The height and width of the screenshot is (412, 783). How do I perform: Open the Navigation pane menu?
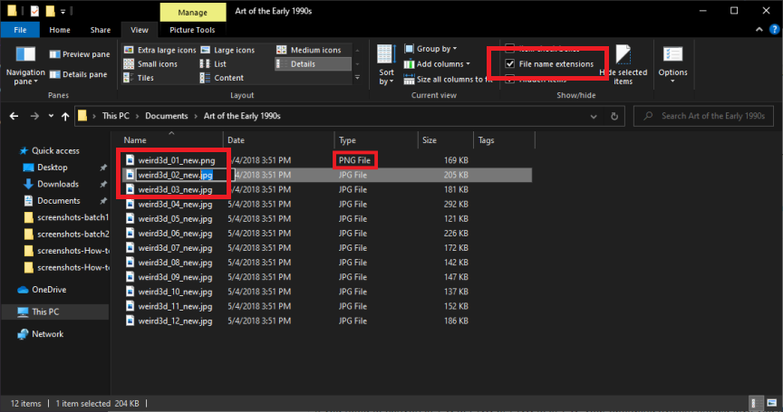pyautogui.click(x=24, y=63)
